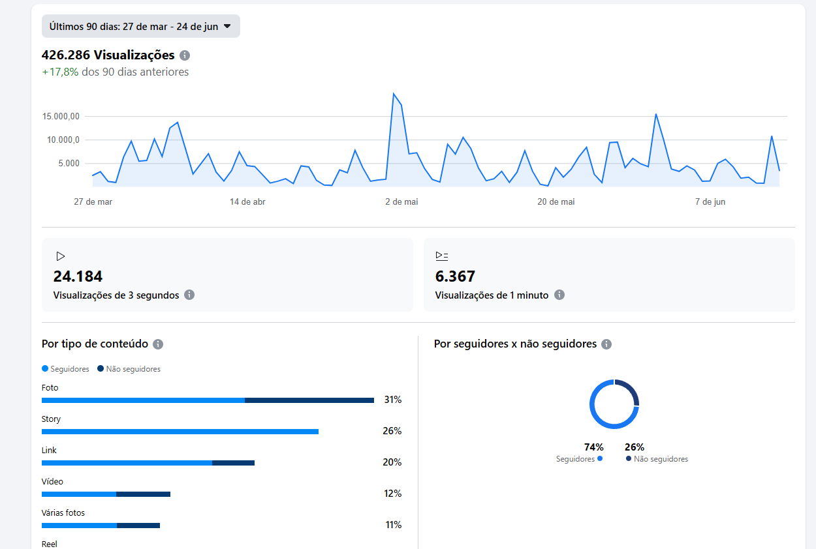
Task: Click the Story bar in content type chart
Action: point(180,432)
